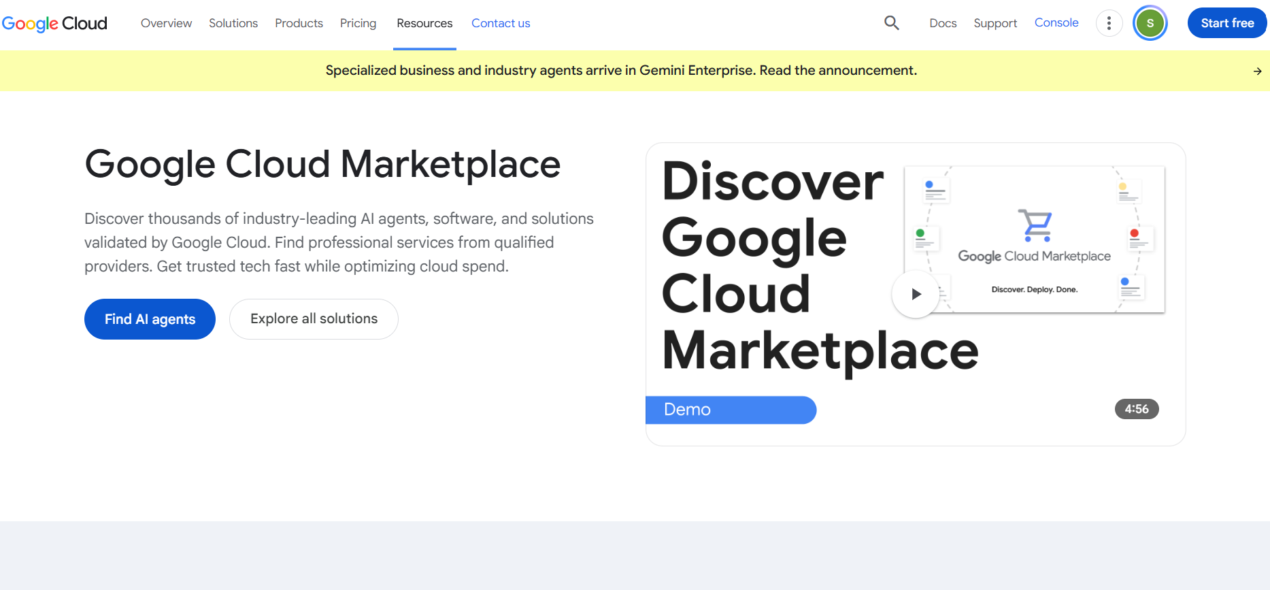Click the Google Cloud logo

[x=54, y=23]
